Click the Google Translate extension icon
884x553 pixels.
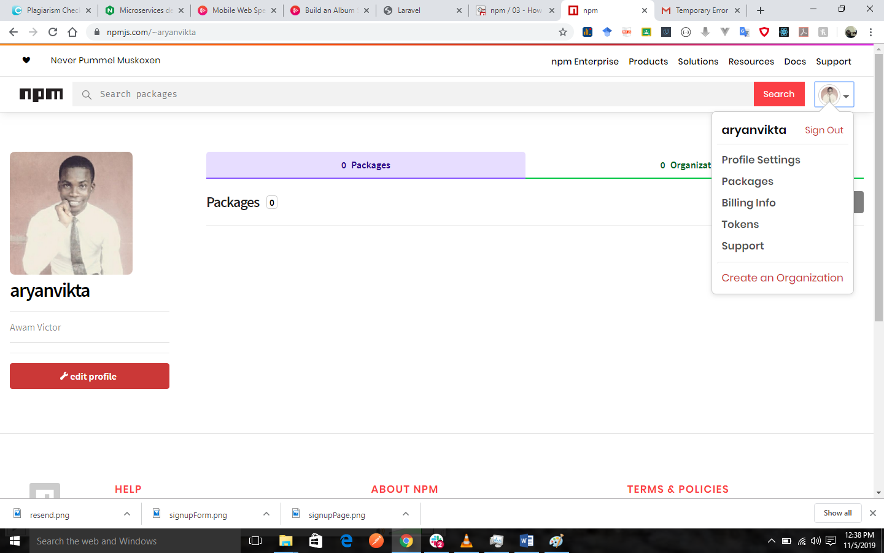point(745,32)
